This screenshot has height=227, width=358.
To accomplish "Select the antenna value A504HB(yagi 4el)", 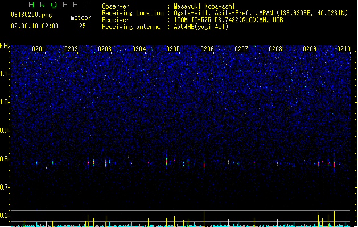I will (x=201, y=27).
